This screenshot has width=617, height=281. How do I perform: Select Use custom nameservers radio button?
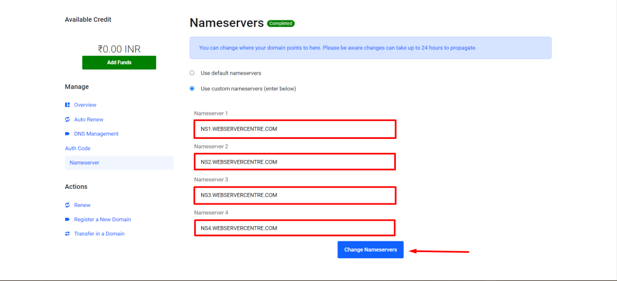[x=192, y=89]
